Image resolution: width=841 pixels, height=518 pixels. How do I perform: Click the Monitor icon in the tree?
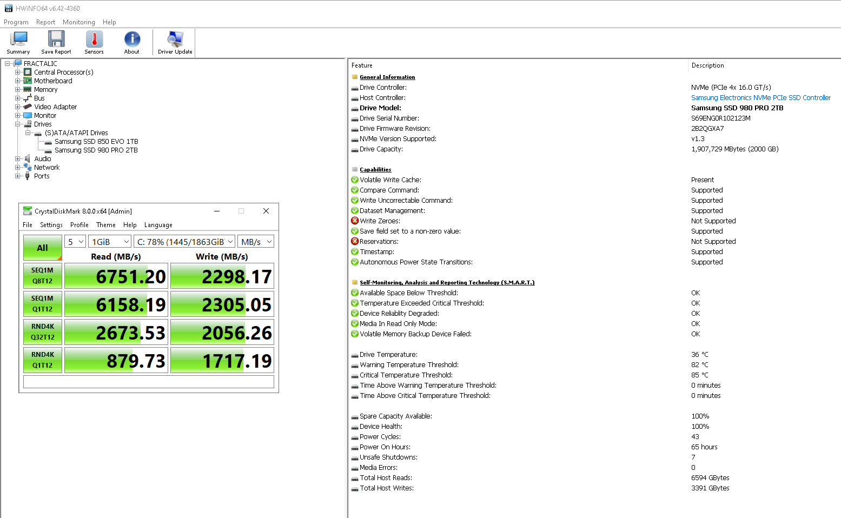pos(28,115)
